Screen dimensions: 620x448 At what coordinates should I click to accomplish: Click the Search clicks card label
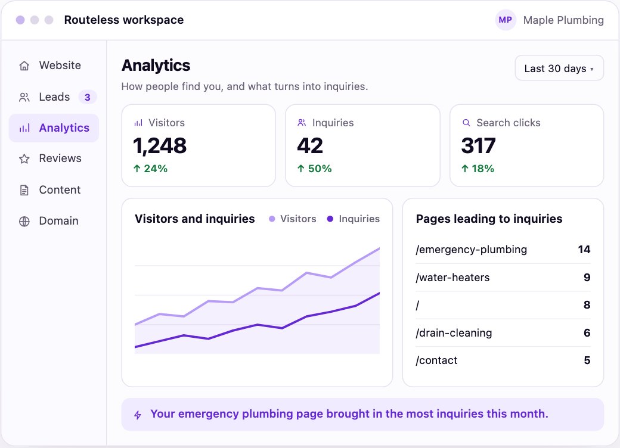508,123
